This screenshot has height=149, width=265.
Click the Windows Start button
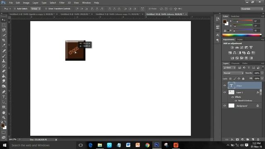coord(5,145)
